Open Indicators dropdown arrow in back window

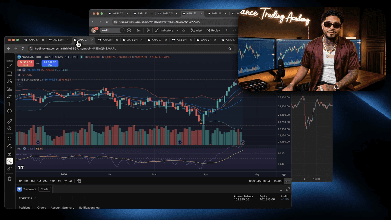pyautogui.click(x=178, y=30)
